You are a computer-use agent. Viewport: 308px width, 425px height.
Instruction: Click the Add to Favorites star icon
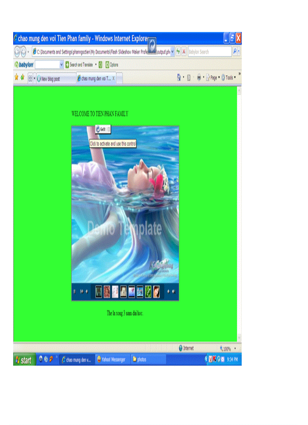pos(22,77)
